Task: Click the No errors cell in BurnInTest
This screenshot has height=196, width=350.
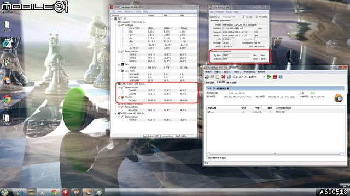Action: pos(281,112)
